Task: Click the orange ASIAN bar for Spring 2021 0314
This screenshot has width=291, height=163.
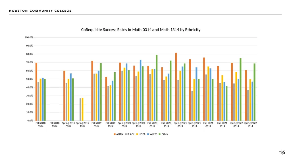Action: [x=176, y=87]
